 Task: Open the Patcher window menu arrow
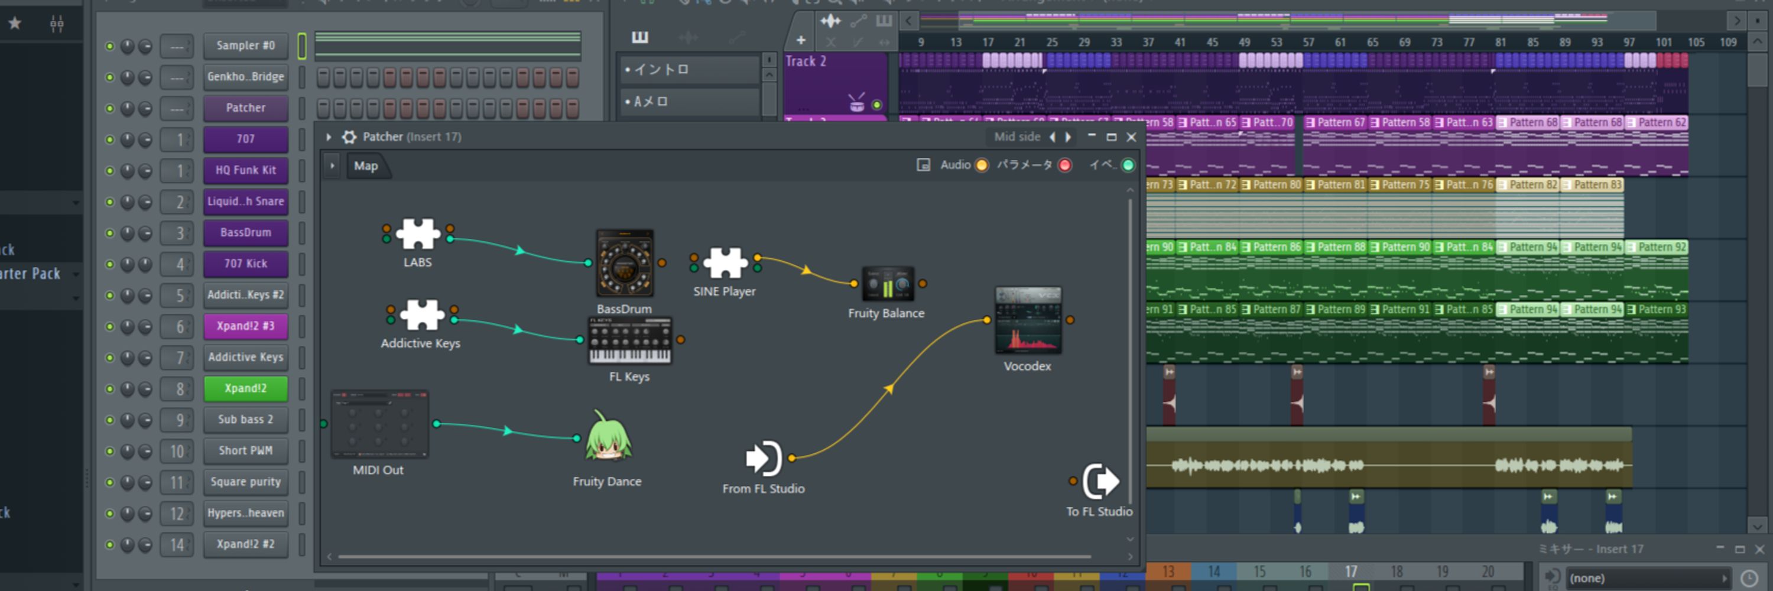click(329, 137)
